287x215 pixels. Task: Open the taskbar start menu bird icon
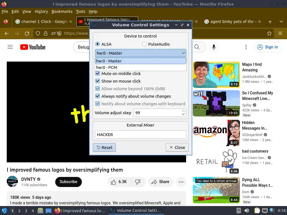(x=4, y=211)
